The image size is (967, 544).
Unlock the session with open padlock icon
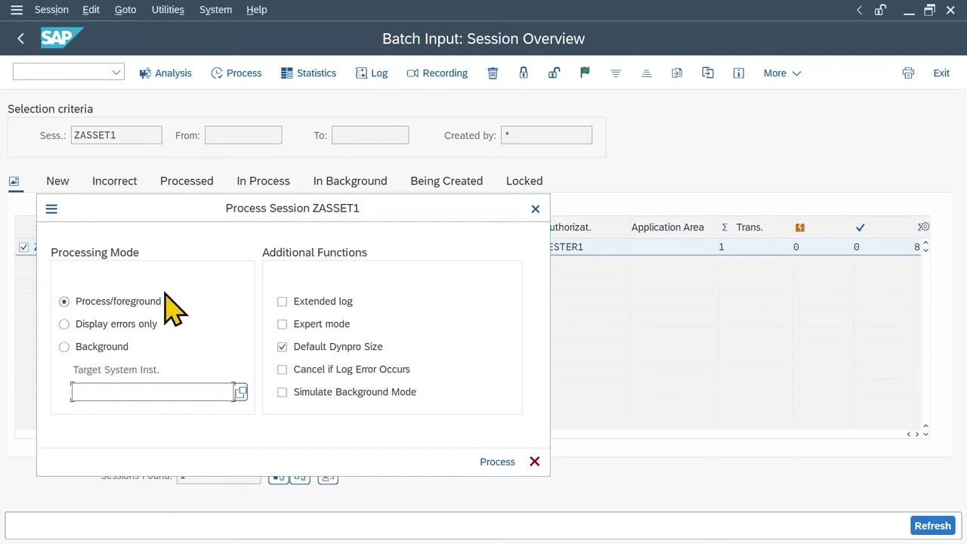(x=554, y=73)
